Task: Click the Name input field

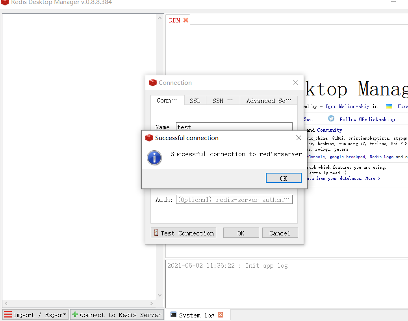Action: point(234,127)
